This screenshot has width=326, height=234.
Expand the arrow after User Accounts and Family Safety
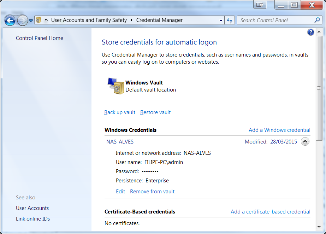point(131,20)
